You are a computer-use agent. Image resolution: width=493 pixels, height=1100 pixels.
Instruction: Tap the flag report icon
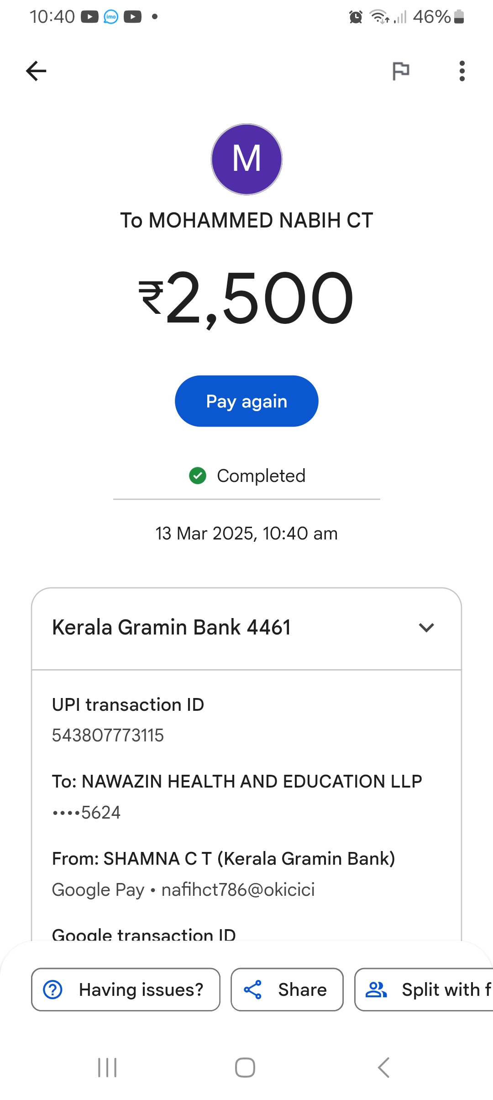click(401, 71)
